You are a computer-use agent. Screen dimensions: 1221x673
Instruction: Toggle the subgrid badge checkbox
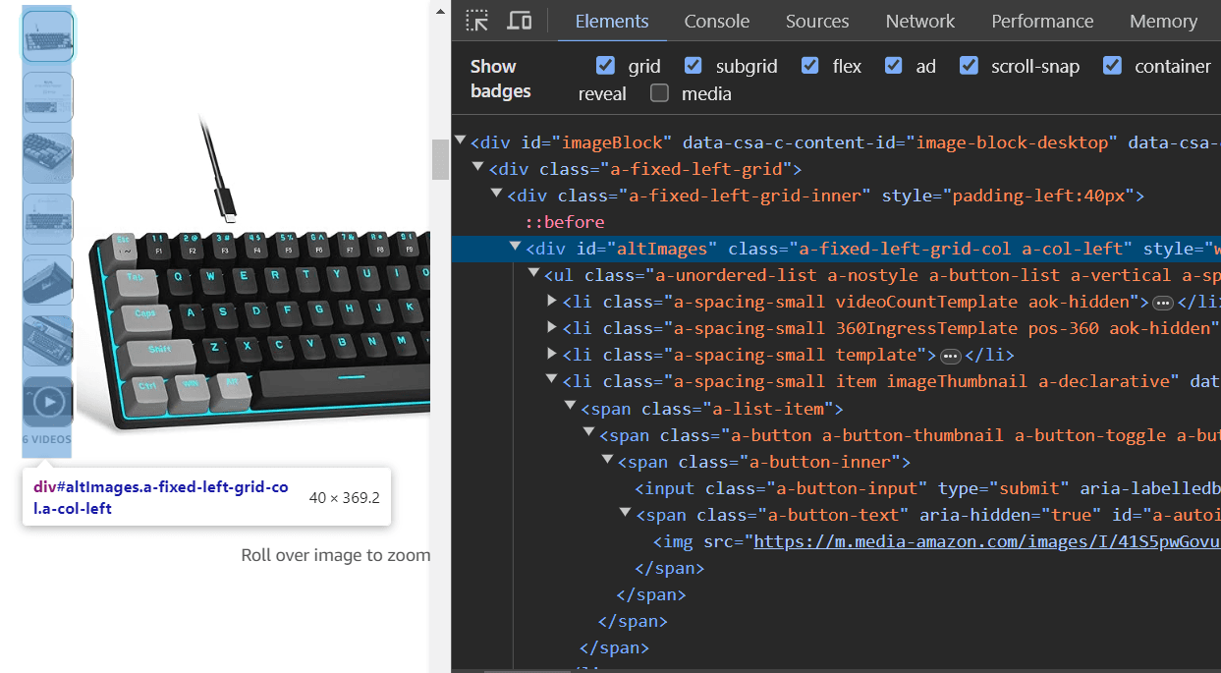click(x=693, y=65)
